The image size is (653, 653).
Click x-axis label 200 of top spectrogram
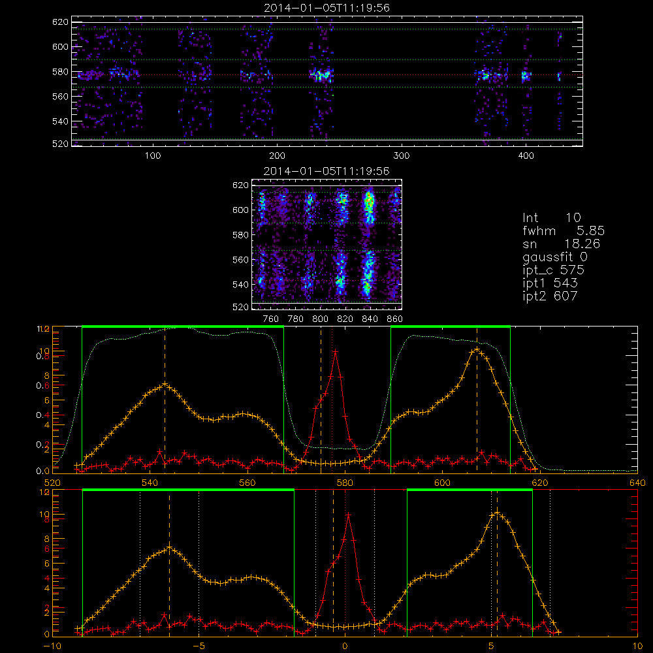277,156
